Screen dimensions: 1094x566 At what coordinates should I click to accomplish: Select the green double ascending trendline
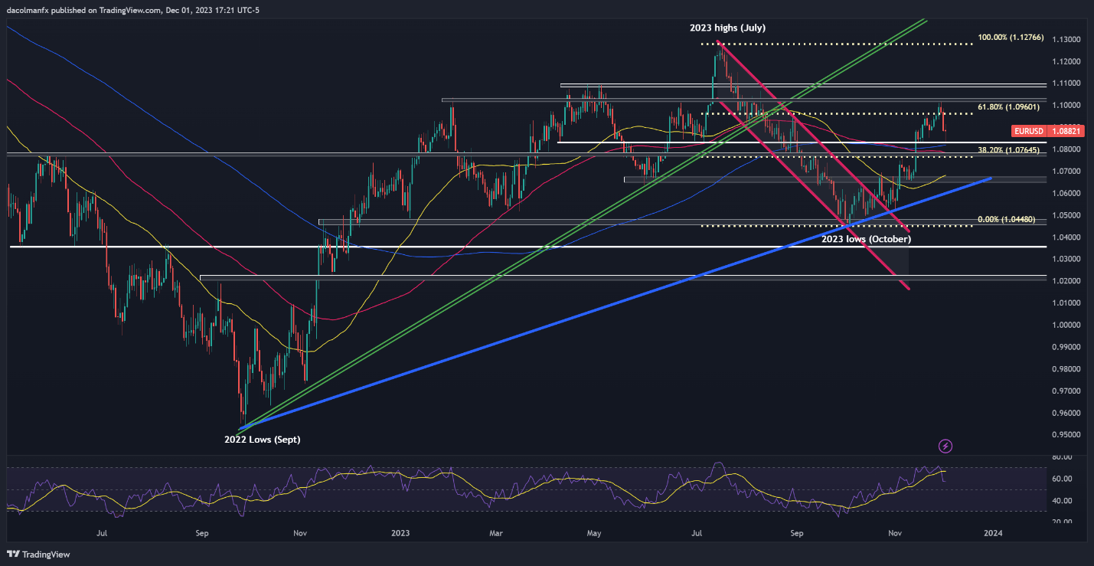(582, 227)
